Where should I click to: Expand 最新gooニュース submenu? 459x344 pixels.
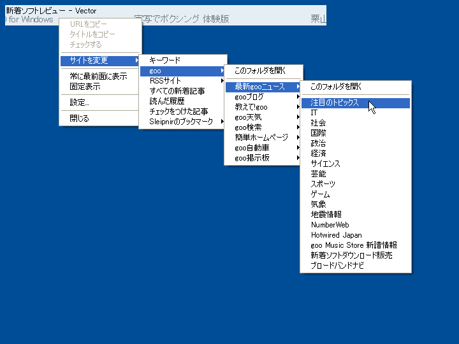(x=263, y=87)
